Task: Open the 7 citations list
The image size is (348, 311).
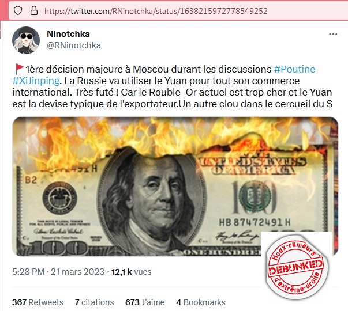Action: [x=94, y=302]
